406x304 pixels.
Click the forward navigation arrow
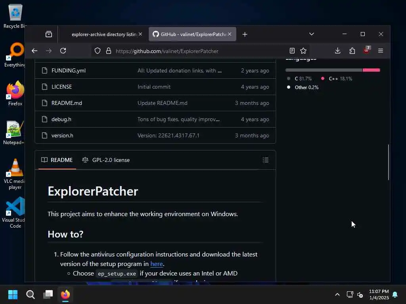pos(49,51)
